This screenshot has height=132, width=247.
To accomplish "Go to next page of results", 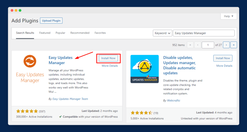I will 226,45.
